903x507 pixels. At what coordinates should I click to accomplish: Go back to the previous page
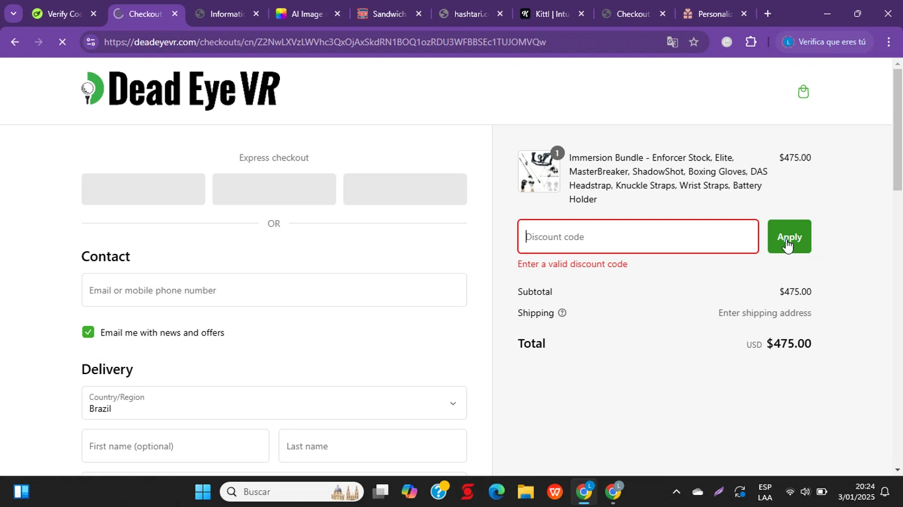point(15,42)
